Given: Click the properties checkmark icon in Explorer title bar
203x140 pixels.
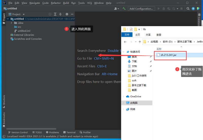Looking at the screenshot, I should click(131, 29).
